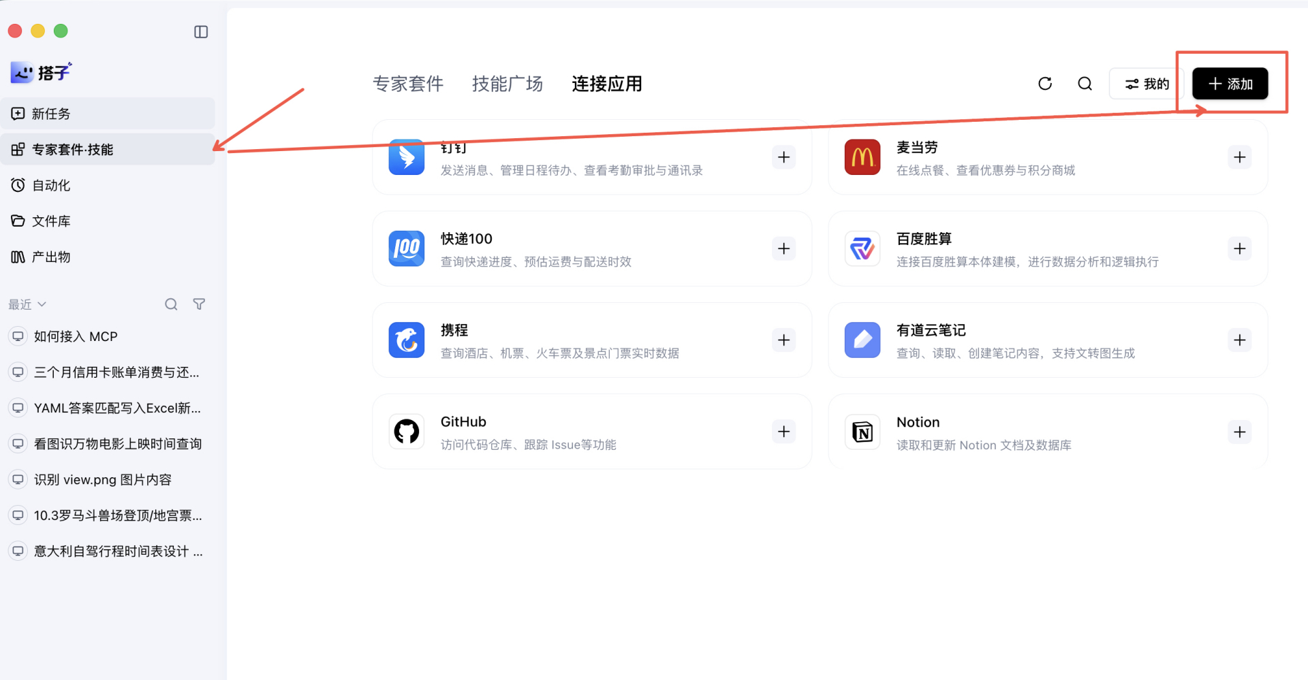1308x680 pixels.
Task: Open the search icon beside refresh
Action: 1085,84
